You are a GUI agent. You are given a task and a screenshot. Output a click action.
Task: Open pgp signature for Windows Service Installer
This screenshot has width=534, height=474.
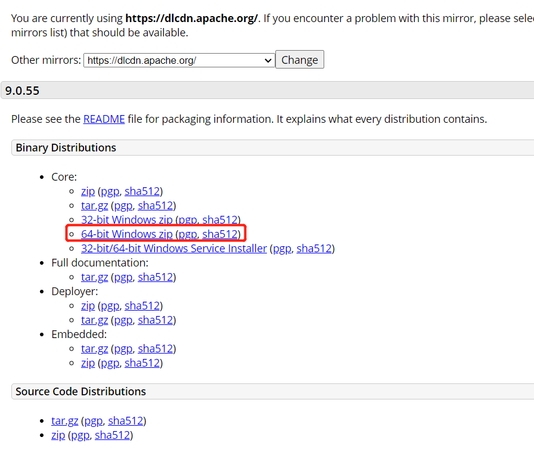281,248
